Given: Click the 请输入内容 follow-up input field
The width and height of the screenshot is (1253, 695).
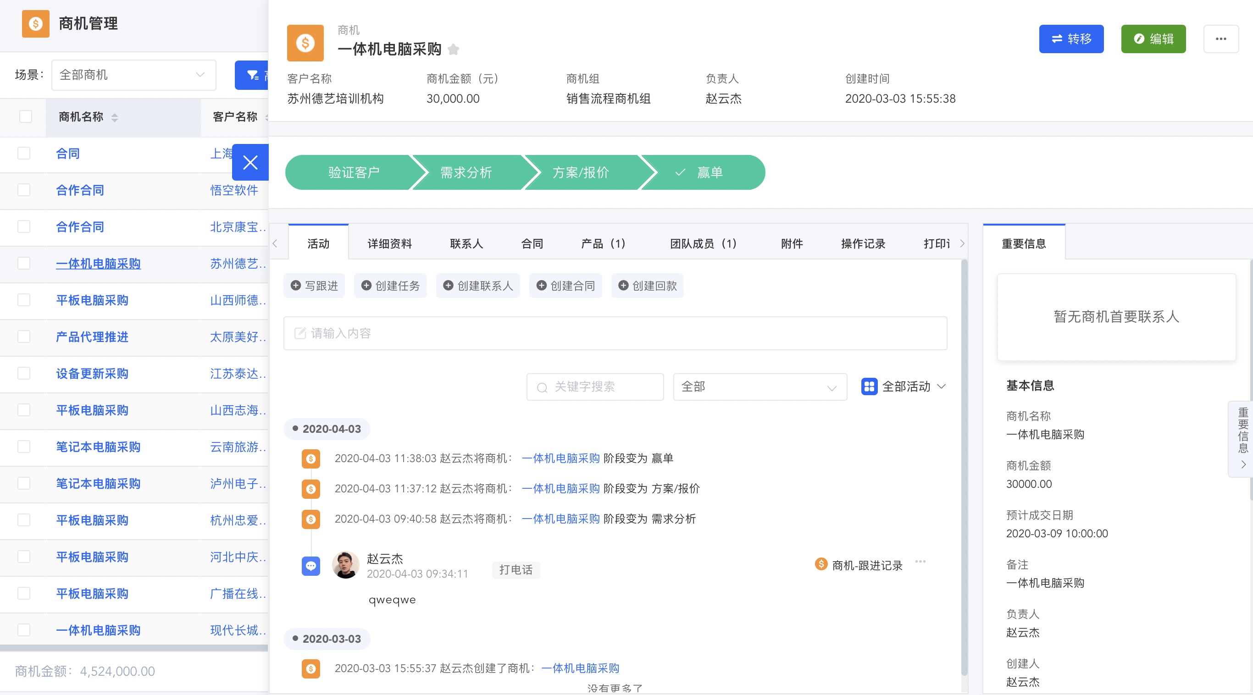Looking at the screenshot, I should pos(615,333).
